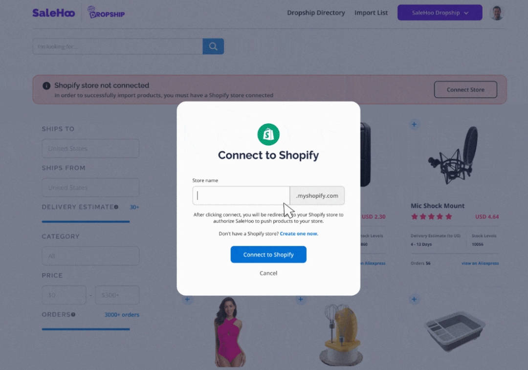The height and width of the screenshot is (370, 528).
Task: Click the green Shopify bag icon
Action: click(268, 134)
